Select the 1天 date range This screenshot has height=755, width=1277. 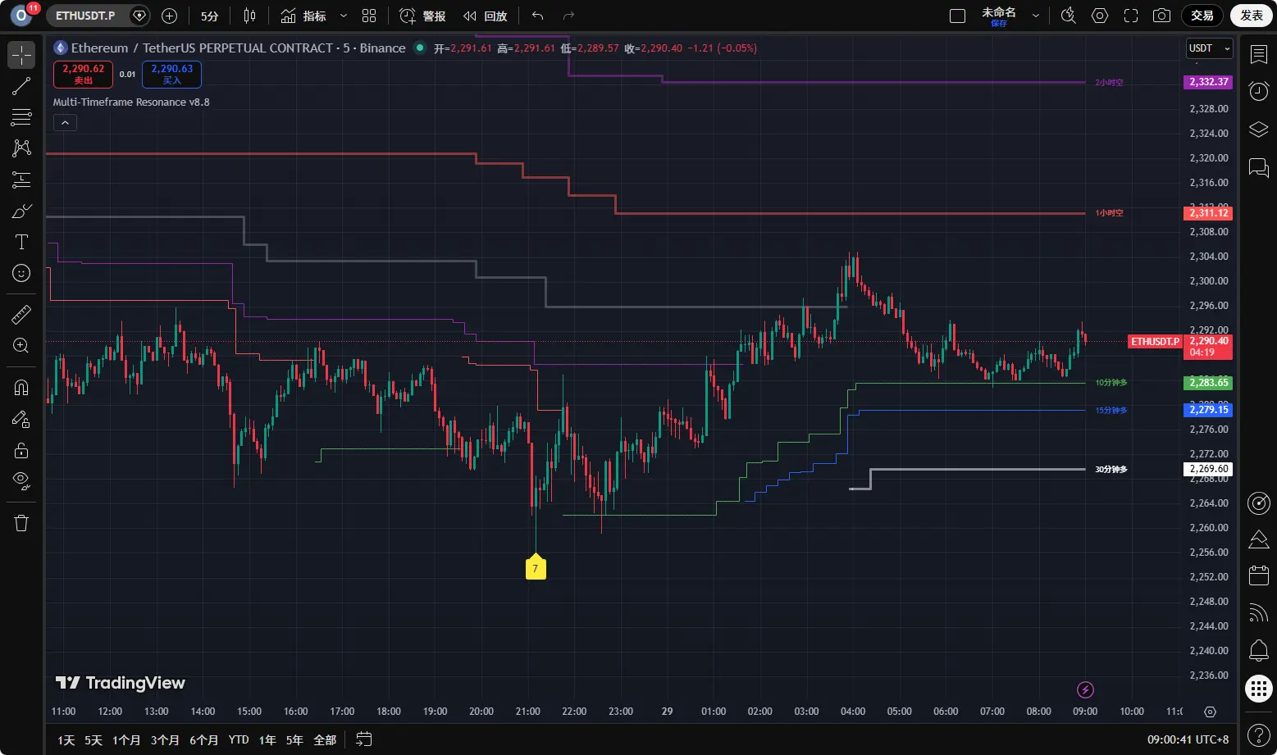point(66,739)
